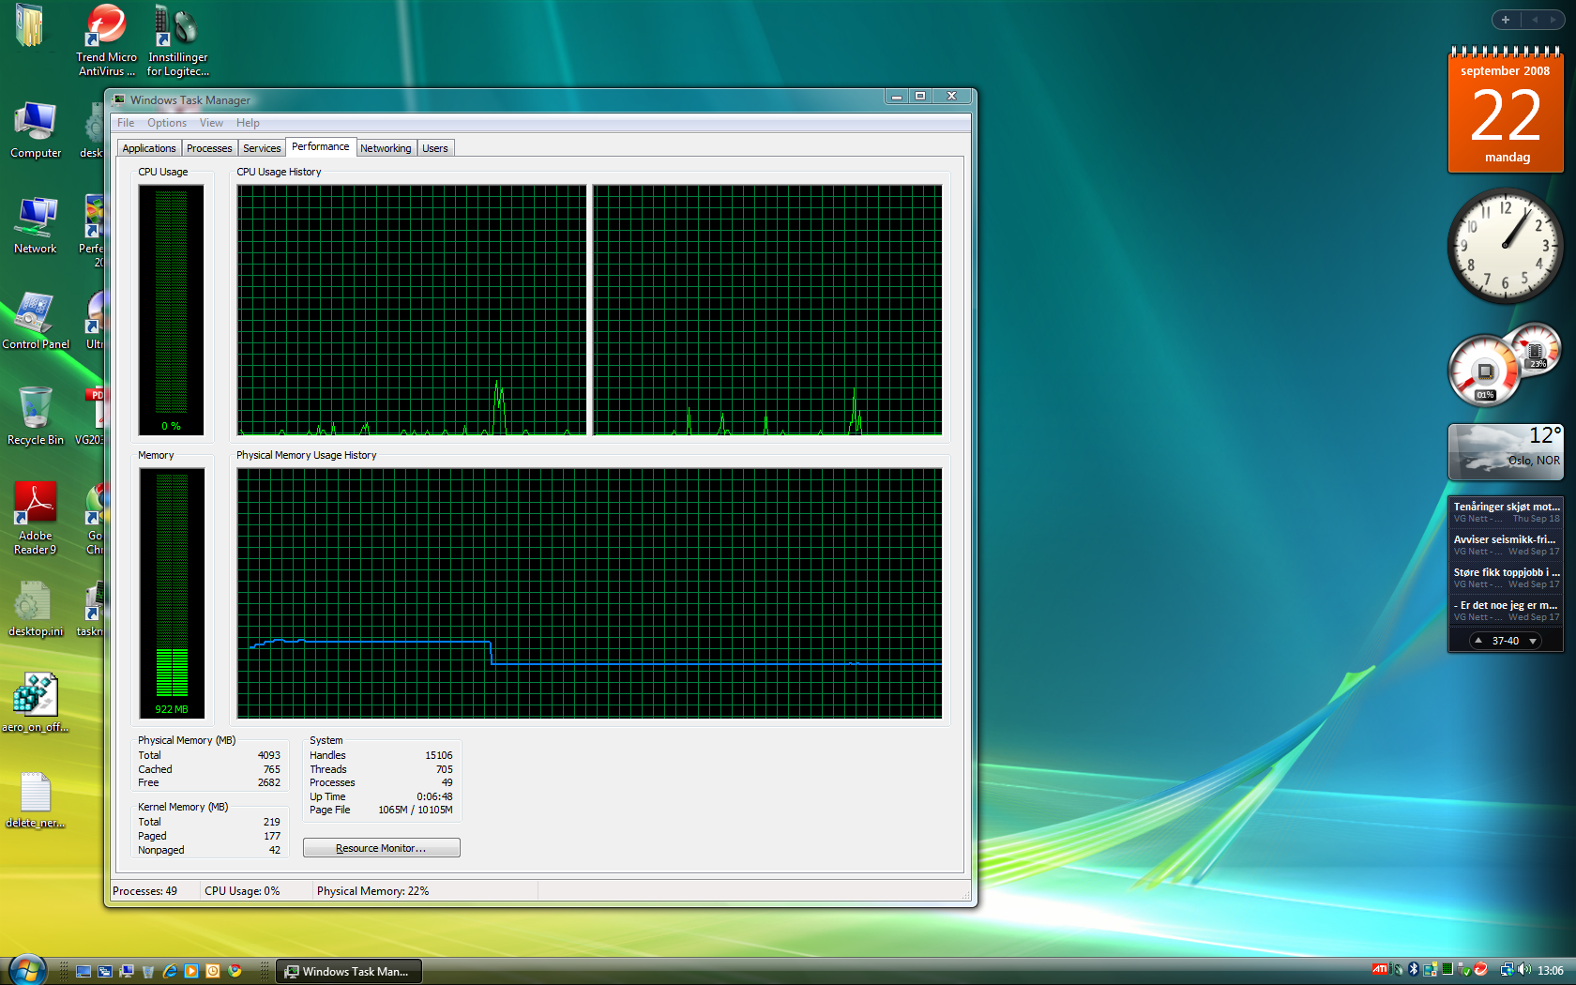Select the delete_ner text file icon
Viewport: 1576px width, 985px height.
36,800
